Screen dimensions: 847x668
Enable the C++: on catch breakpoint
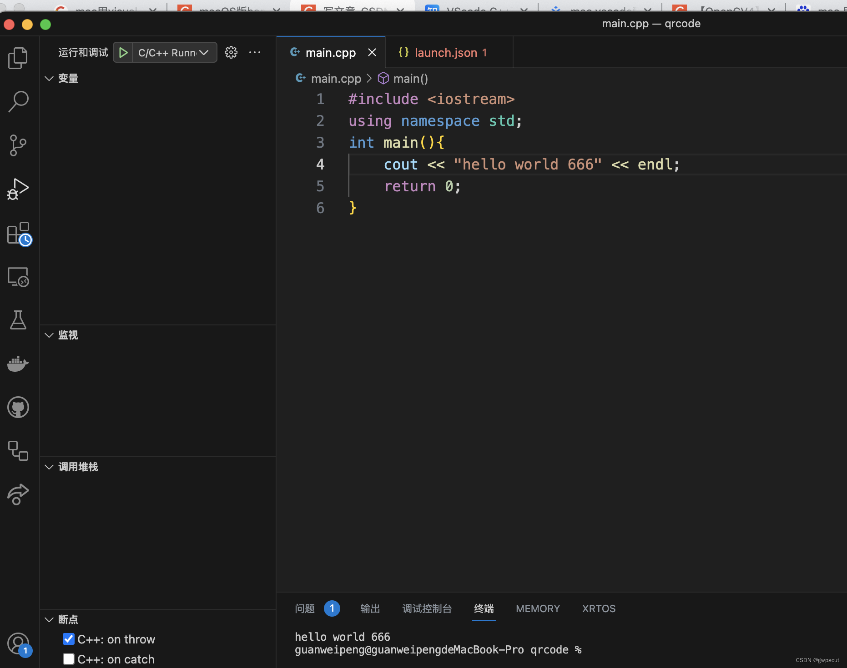[68, 659]
